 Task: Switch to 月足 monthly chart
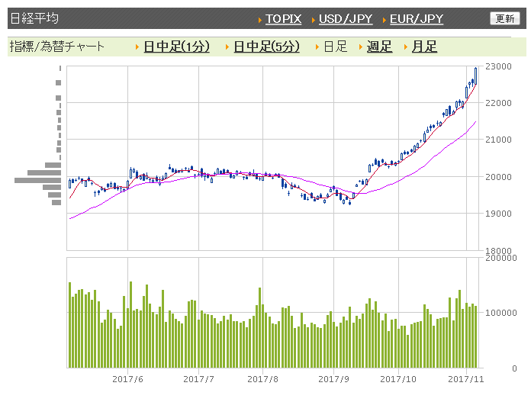(424, 47)
